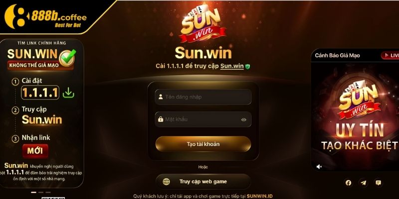Unmute the video using the speaker icon
399x199 pixels.
pyautogui.click(x=319, y=167)
